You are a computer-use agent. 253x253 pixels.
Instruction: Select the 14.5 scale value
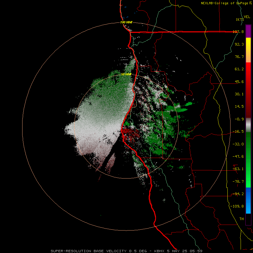(x=239, y=107)
